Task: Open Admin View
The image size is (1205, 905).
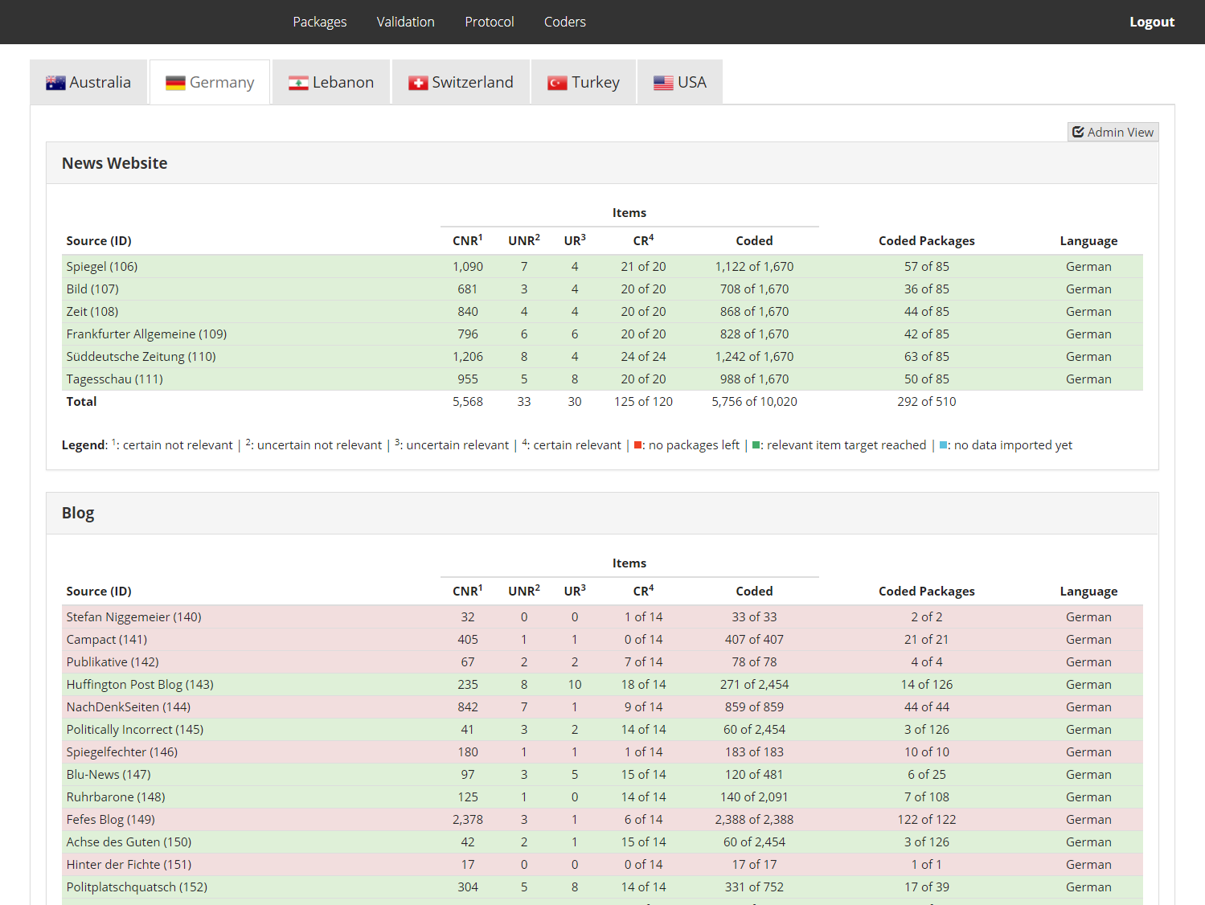Action: coord(1113,132)
